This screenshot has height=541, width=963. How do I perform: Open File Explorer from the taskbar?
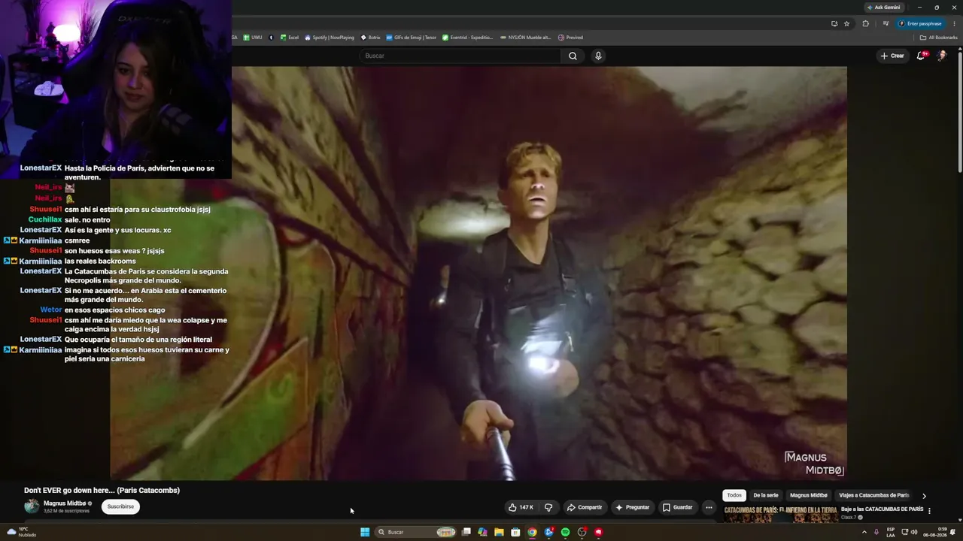click(x=499, y=532)
